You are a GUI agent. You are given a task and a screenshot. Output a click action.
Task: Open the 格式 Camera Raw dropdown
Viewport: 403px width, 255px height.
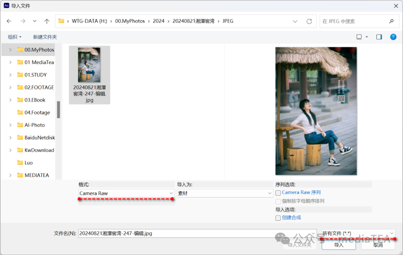126,193
